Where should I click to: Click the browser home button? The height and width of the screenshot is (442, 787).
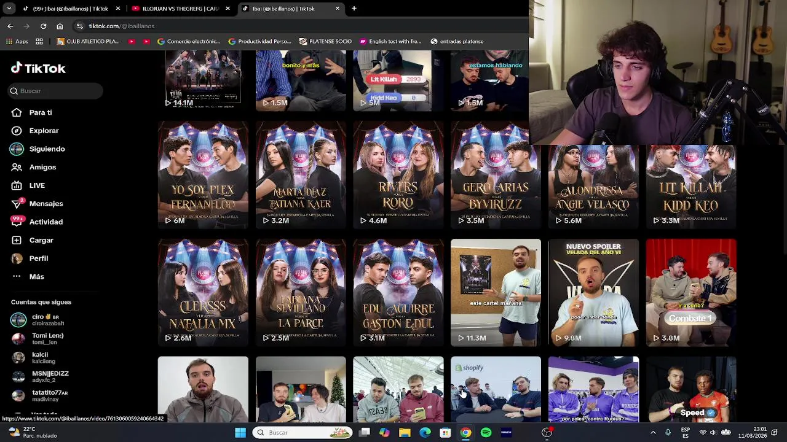pyautogui.click(x=60, y=26)
